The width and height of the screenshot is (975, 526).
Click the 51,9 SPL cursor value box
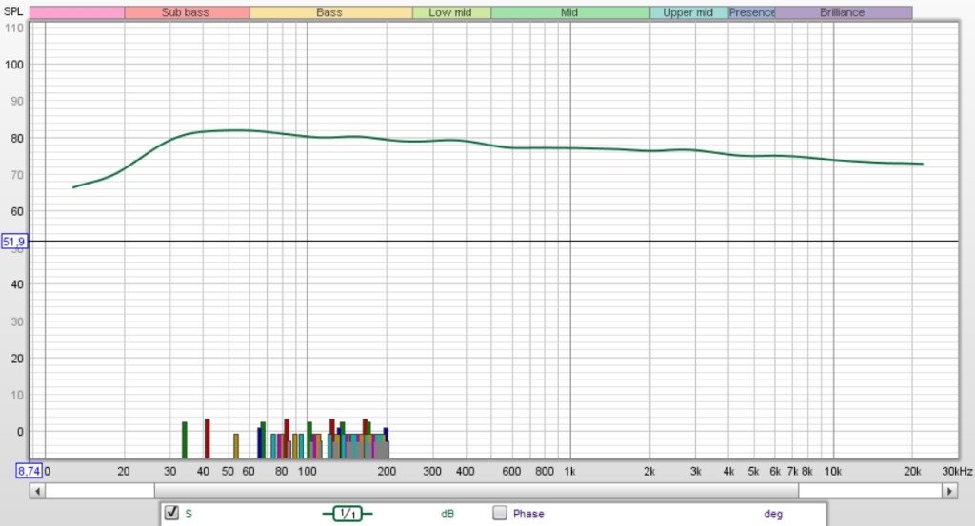point(14,243)
